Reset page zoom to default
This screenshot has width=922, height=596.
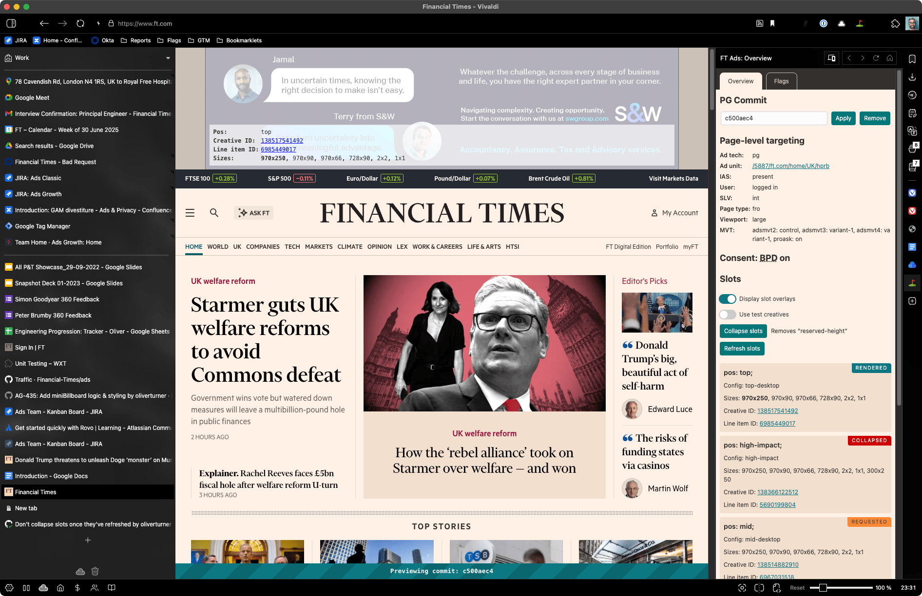click(797, 588)
